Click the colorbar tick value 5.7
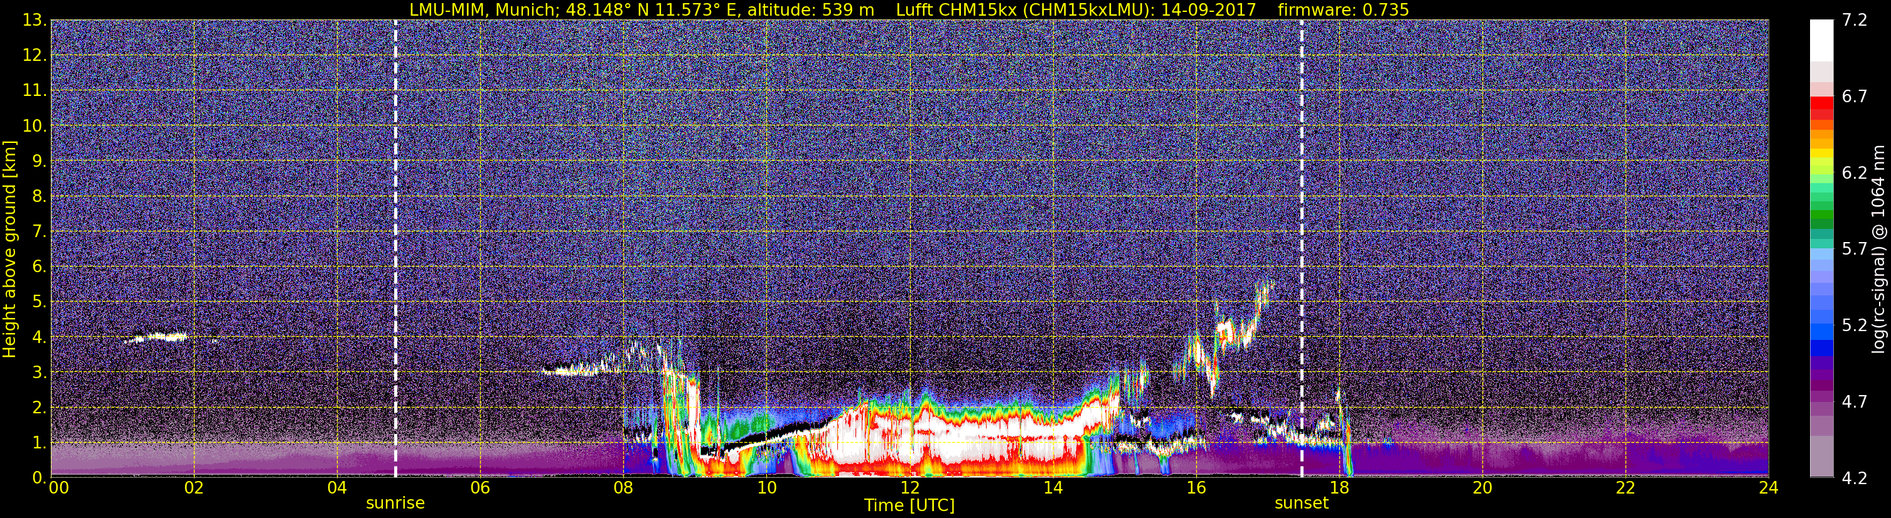The width and height of the screenshot is (1891, 518). point(1855,250)
